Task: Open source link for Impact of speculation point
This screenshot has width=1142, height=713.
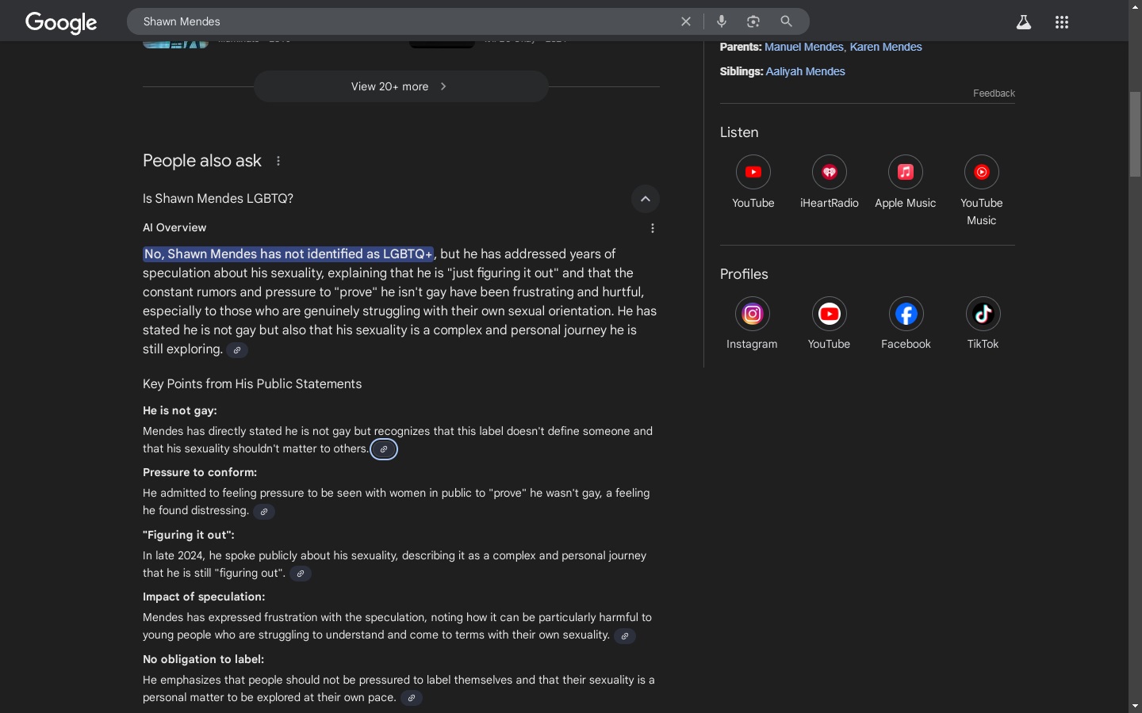Action: click(x=625, y=636)
